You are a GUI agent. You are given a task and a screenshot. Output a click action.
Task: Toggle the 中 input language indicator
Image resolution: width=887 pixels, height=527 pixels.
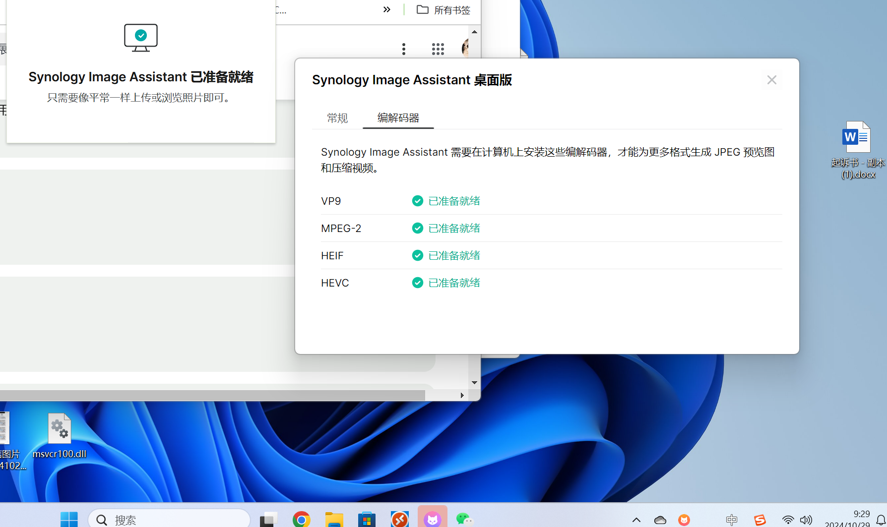[731, 520]
